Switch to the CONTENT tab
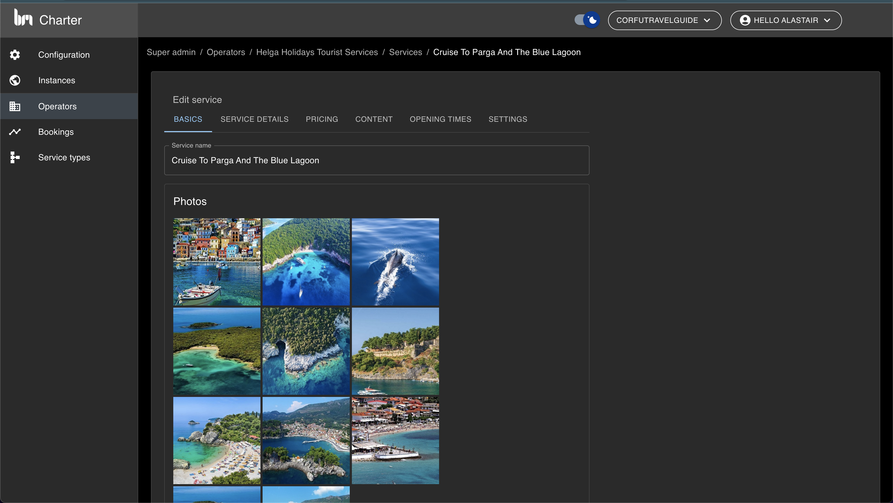893x503 pixels. point(373,120)
